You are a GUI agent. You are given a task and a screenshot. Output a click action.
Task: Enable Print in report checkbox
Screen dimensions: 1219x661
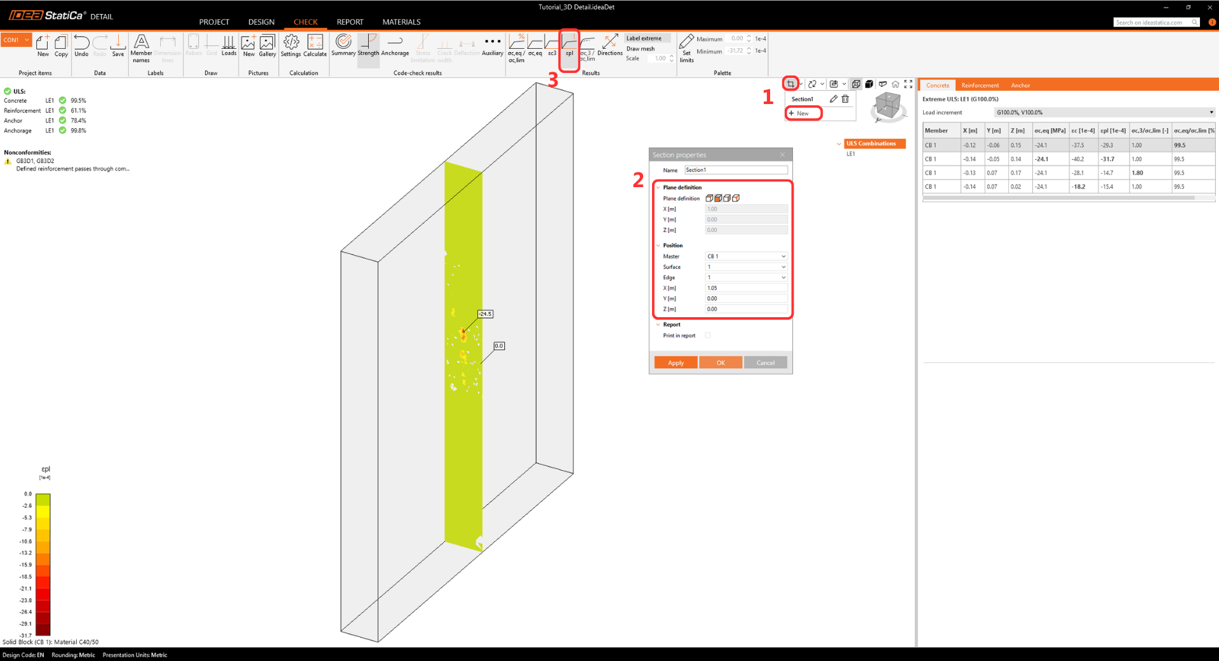pos(708,336)
